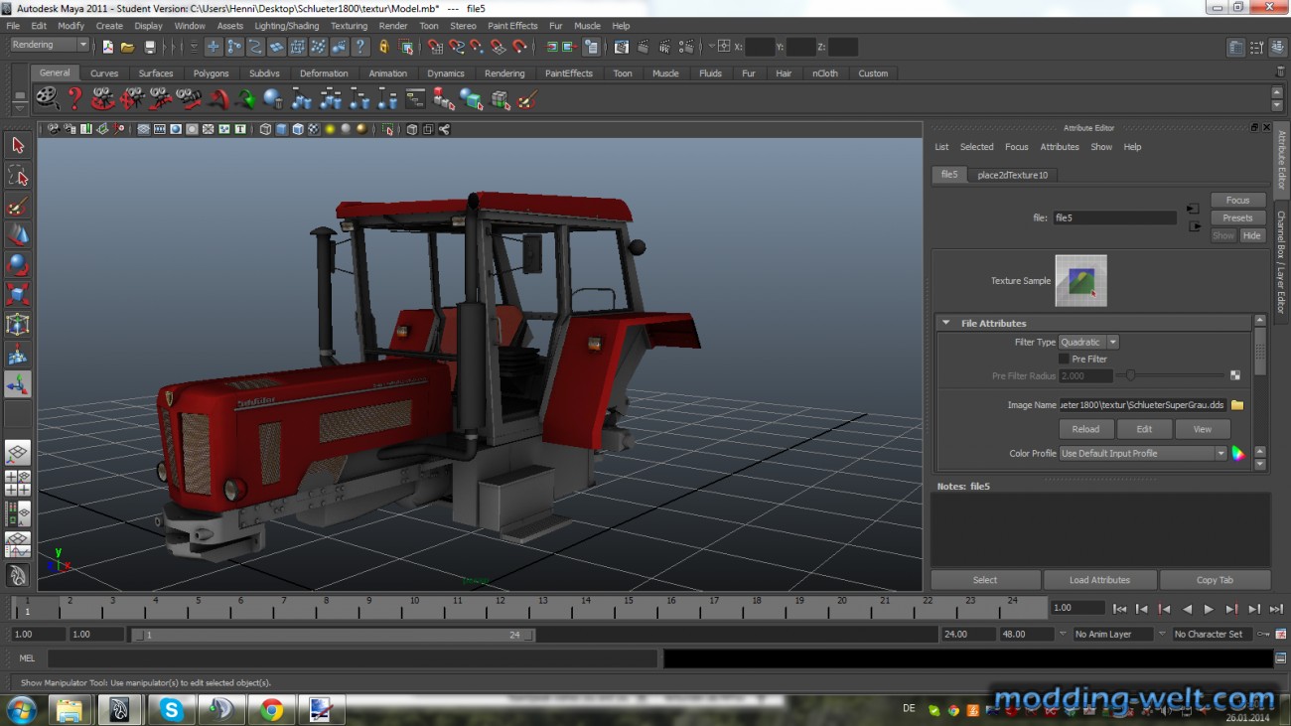1291x726 pixels.
Task: Switch to the Polygons shelf tab
Action: coord(211,73)
